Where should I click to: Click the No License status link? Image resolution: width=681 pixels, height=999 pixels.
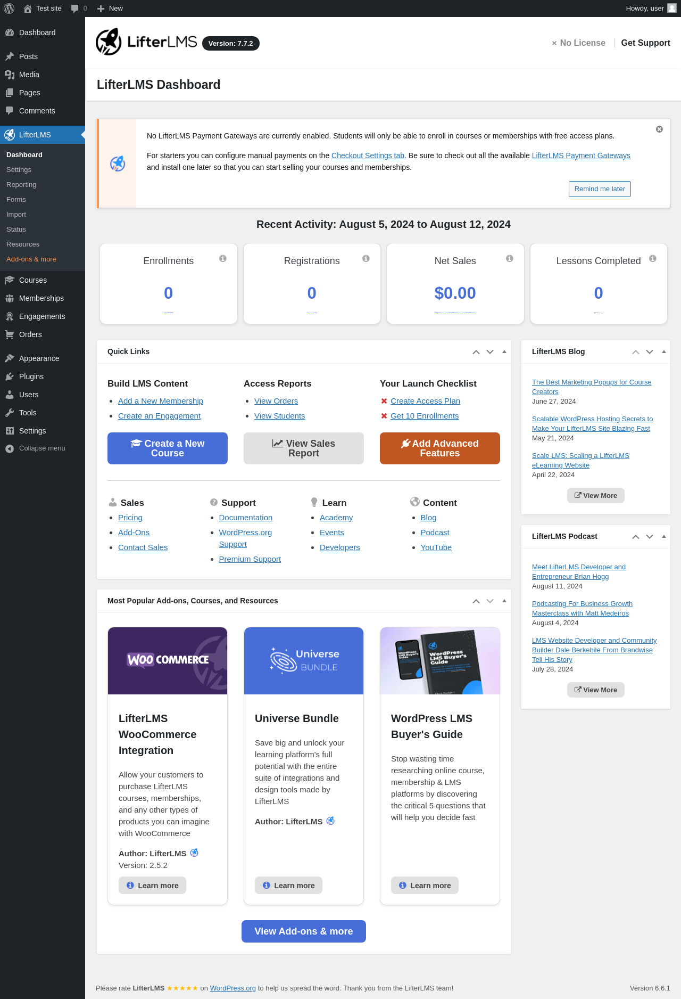(578, 43)
